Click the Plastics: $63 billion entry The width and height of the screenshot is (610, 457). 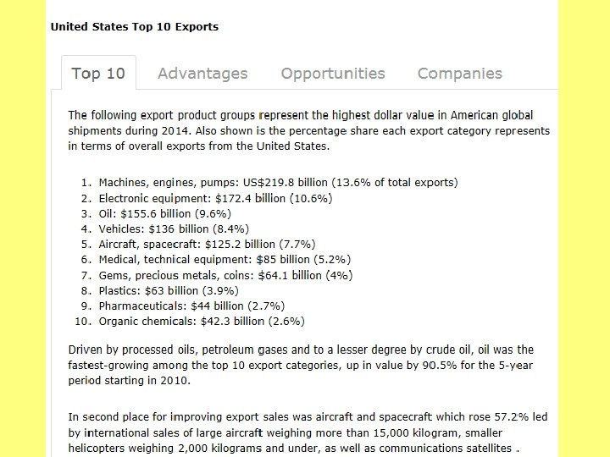(169, 290)
